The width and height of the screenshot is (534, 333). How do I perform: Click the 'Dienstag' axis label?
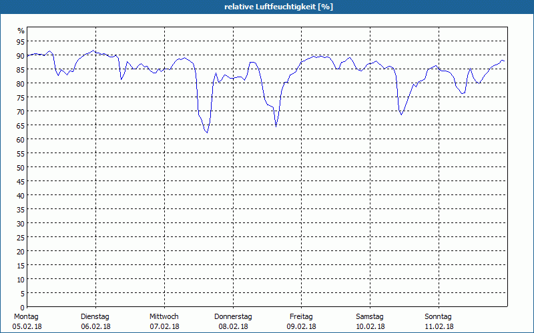pyautogui.click(x=95, y=316)
